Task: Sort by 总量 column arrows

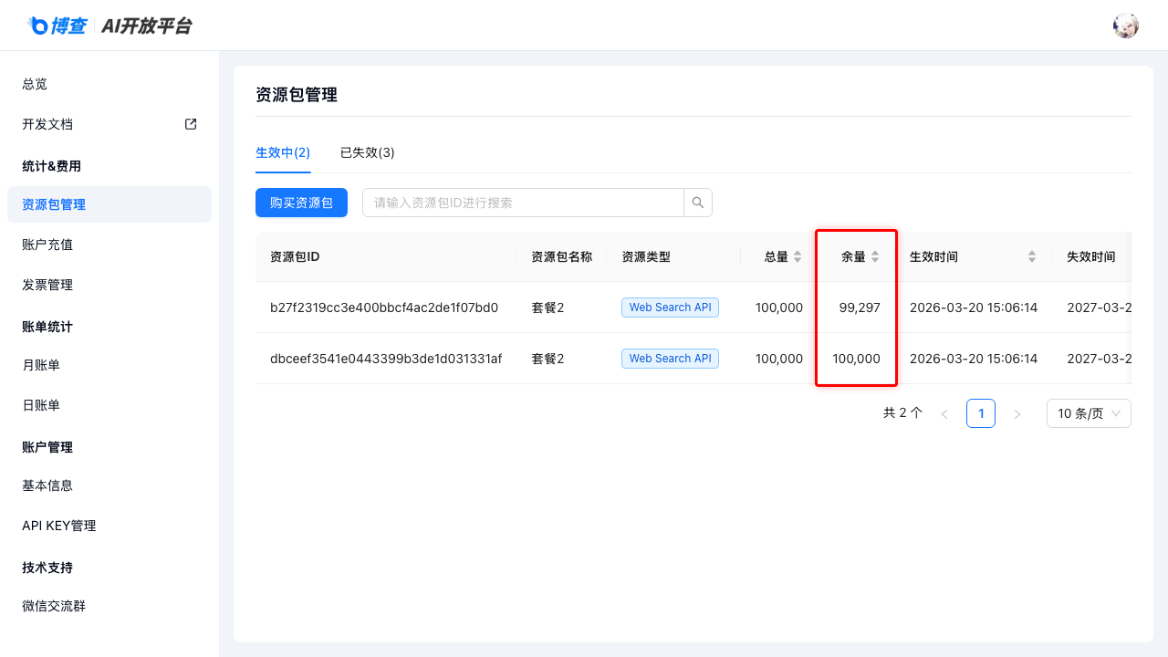Action: 798,256
